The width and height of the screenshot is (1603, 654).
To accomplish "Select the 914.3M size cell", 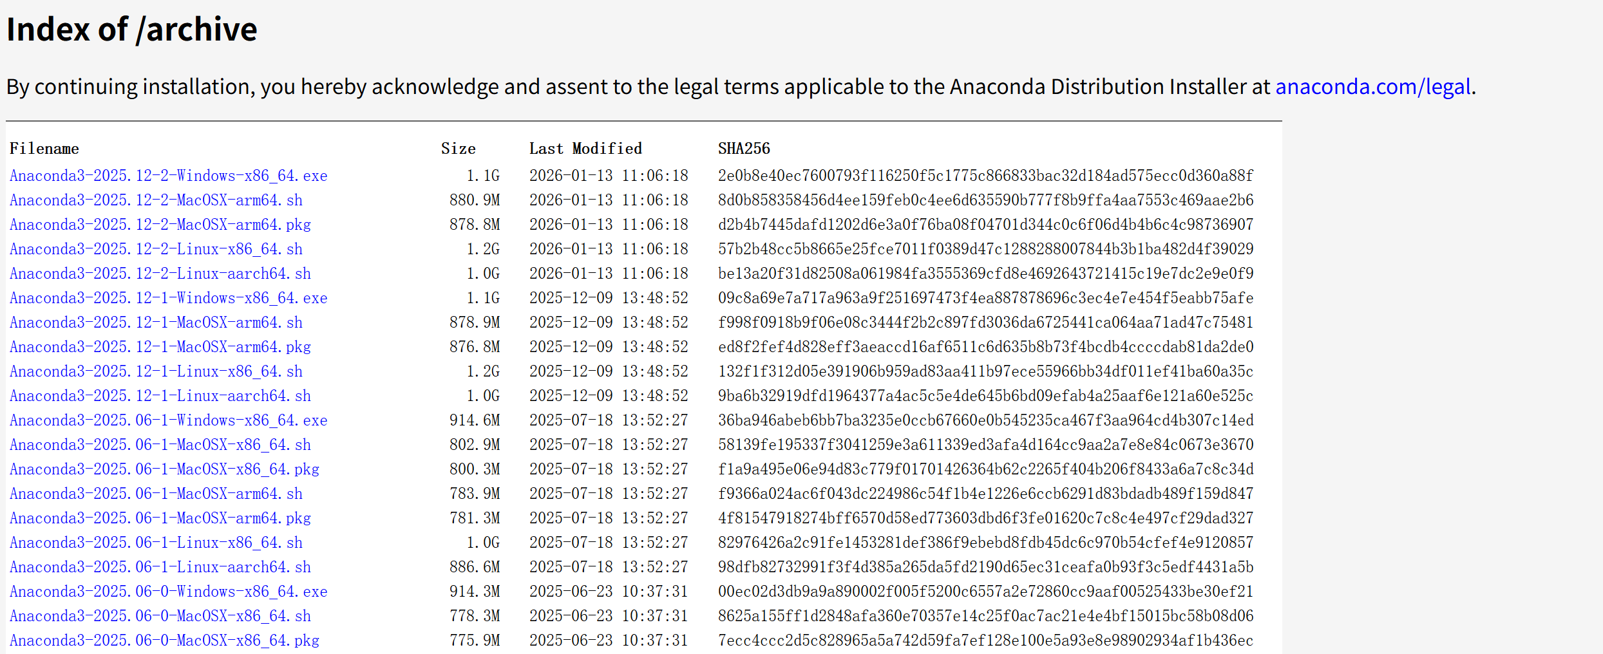I will (475, 592).
